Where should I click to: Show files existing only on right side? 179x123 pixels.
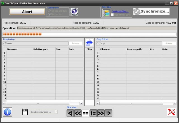108,113
